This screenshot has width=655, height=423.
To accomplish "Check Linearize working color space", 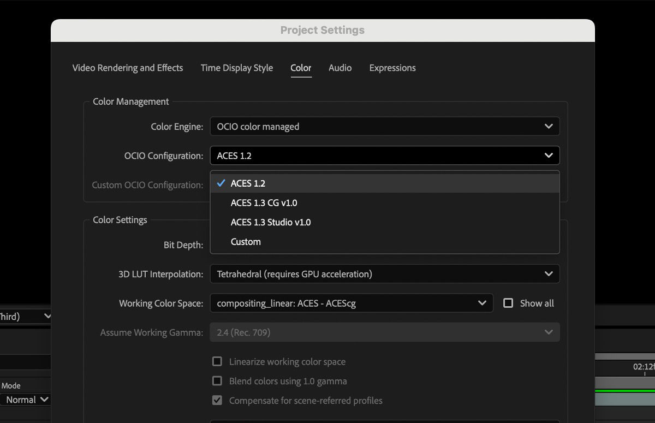I will [x=217, y=361].
